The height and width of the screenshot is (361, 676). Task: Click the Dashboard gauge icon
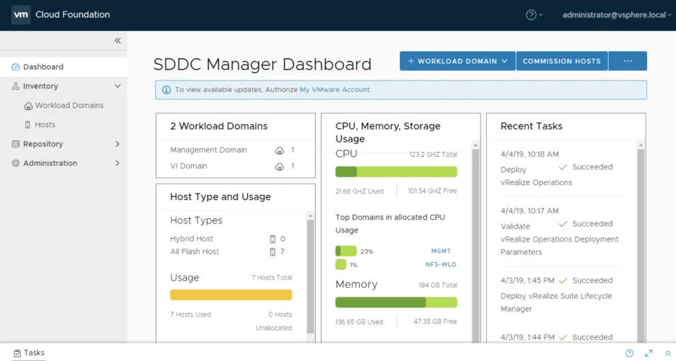coord(16,66)
